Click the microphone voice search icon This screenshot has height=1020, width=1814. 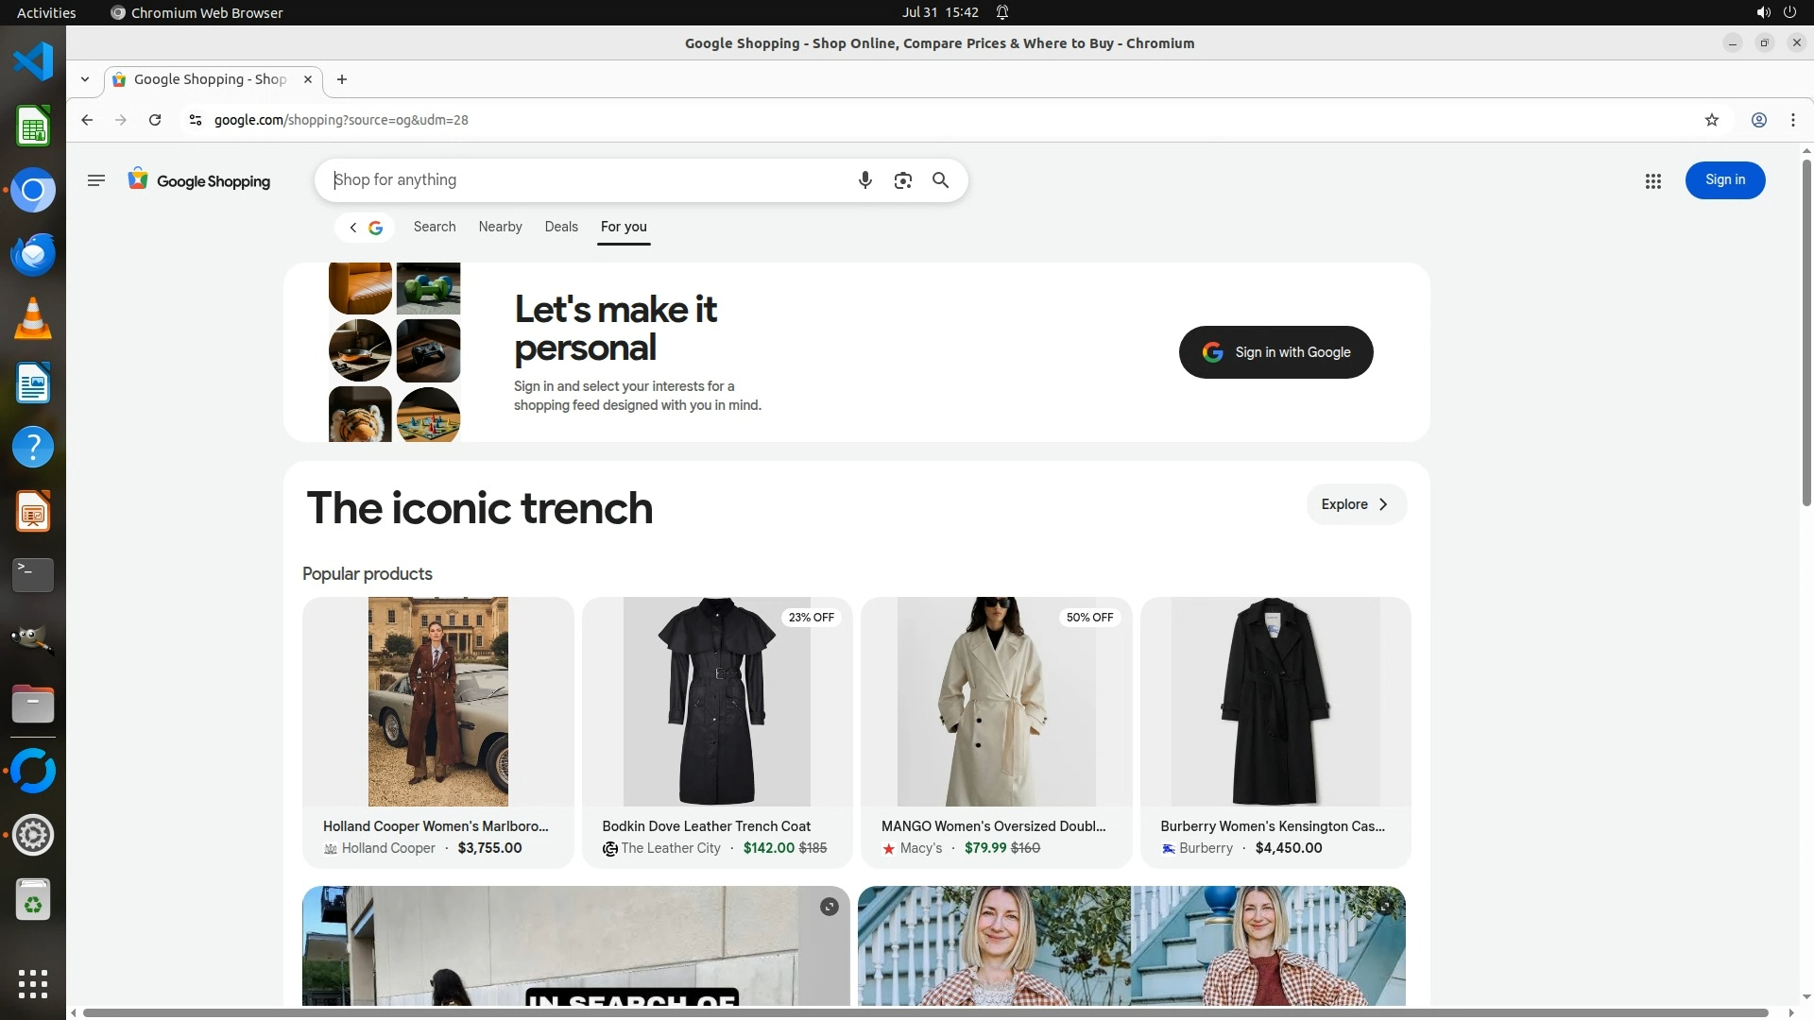click(864, 180)
